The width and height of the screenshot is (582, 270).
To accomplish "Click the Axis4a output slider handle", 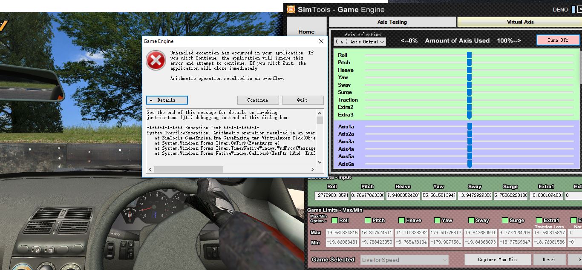I will (x=470, y=149).
